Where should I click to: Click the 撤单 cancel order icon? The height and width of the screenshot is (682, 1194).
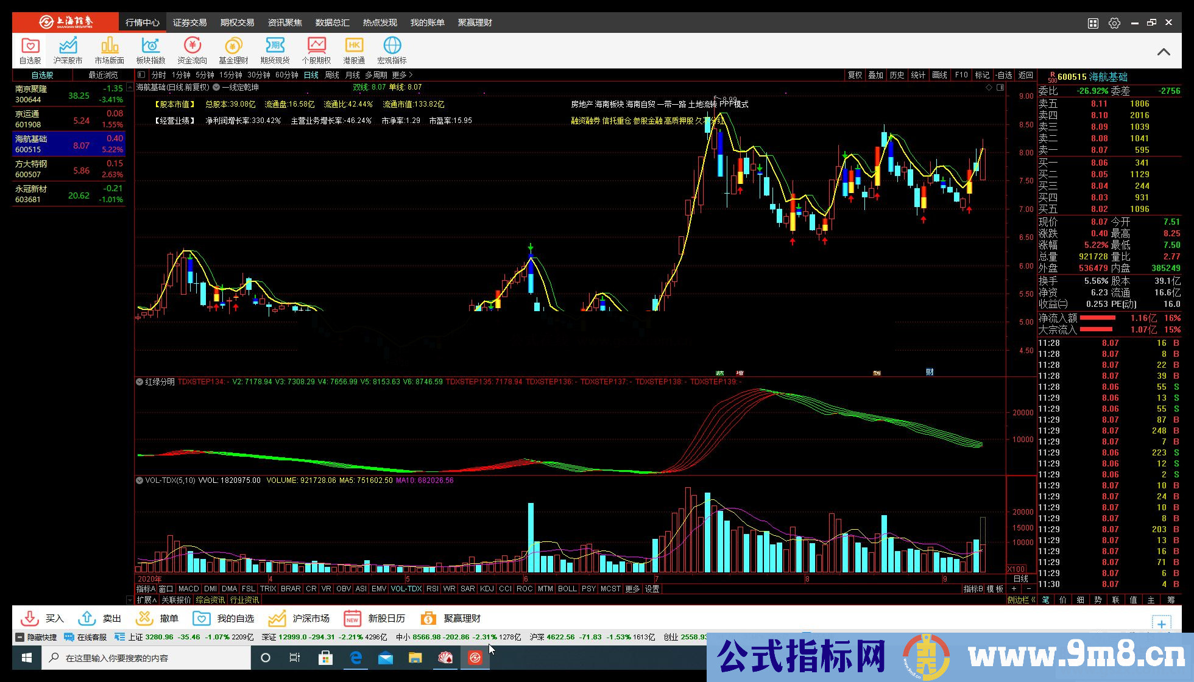click(157, 618)
